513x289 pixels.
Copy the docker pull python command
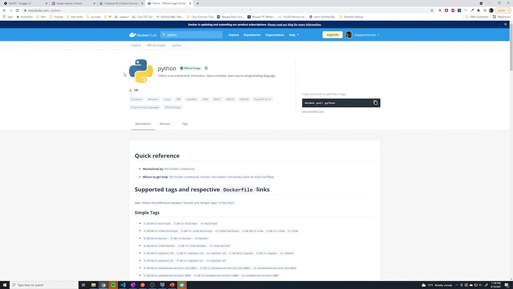376,103
